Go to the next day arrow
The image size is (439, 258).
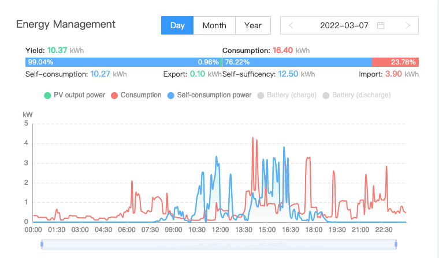tap(408, 25)
